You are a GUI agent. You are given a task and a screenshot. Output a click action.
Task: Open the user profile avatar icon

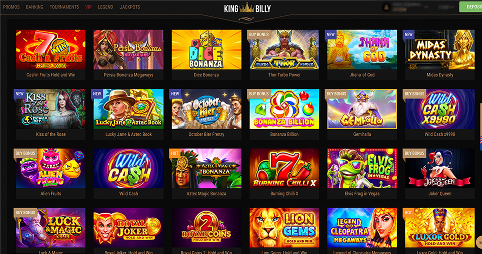pyautogui.click(x=387, y=7)
